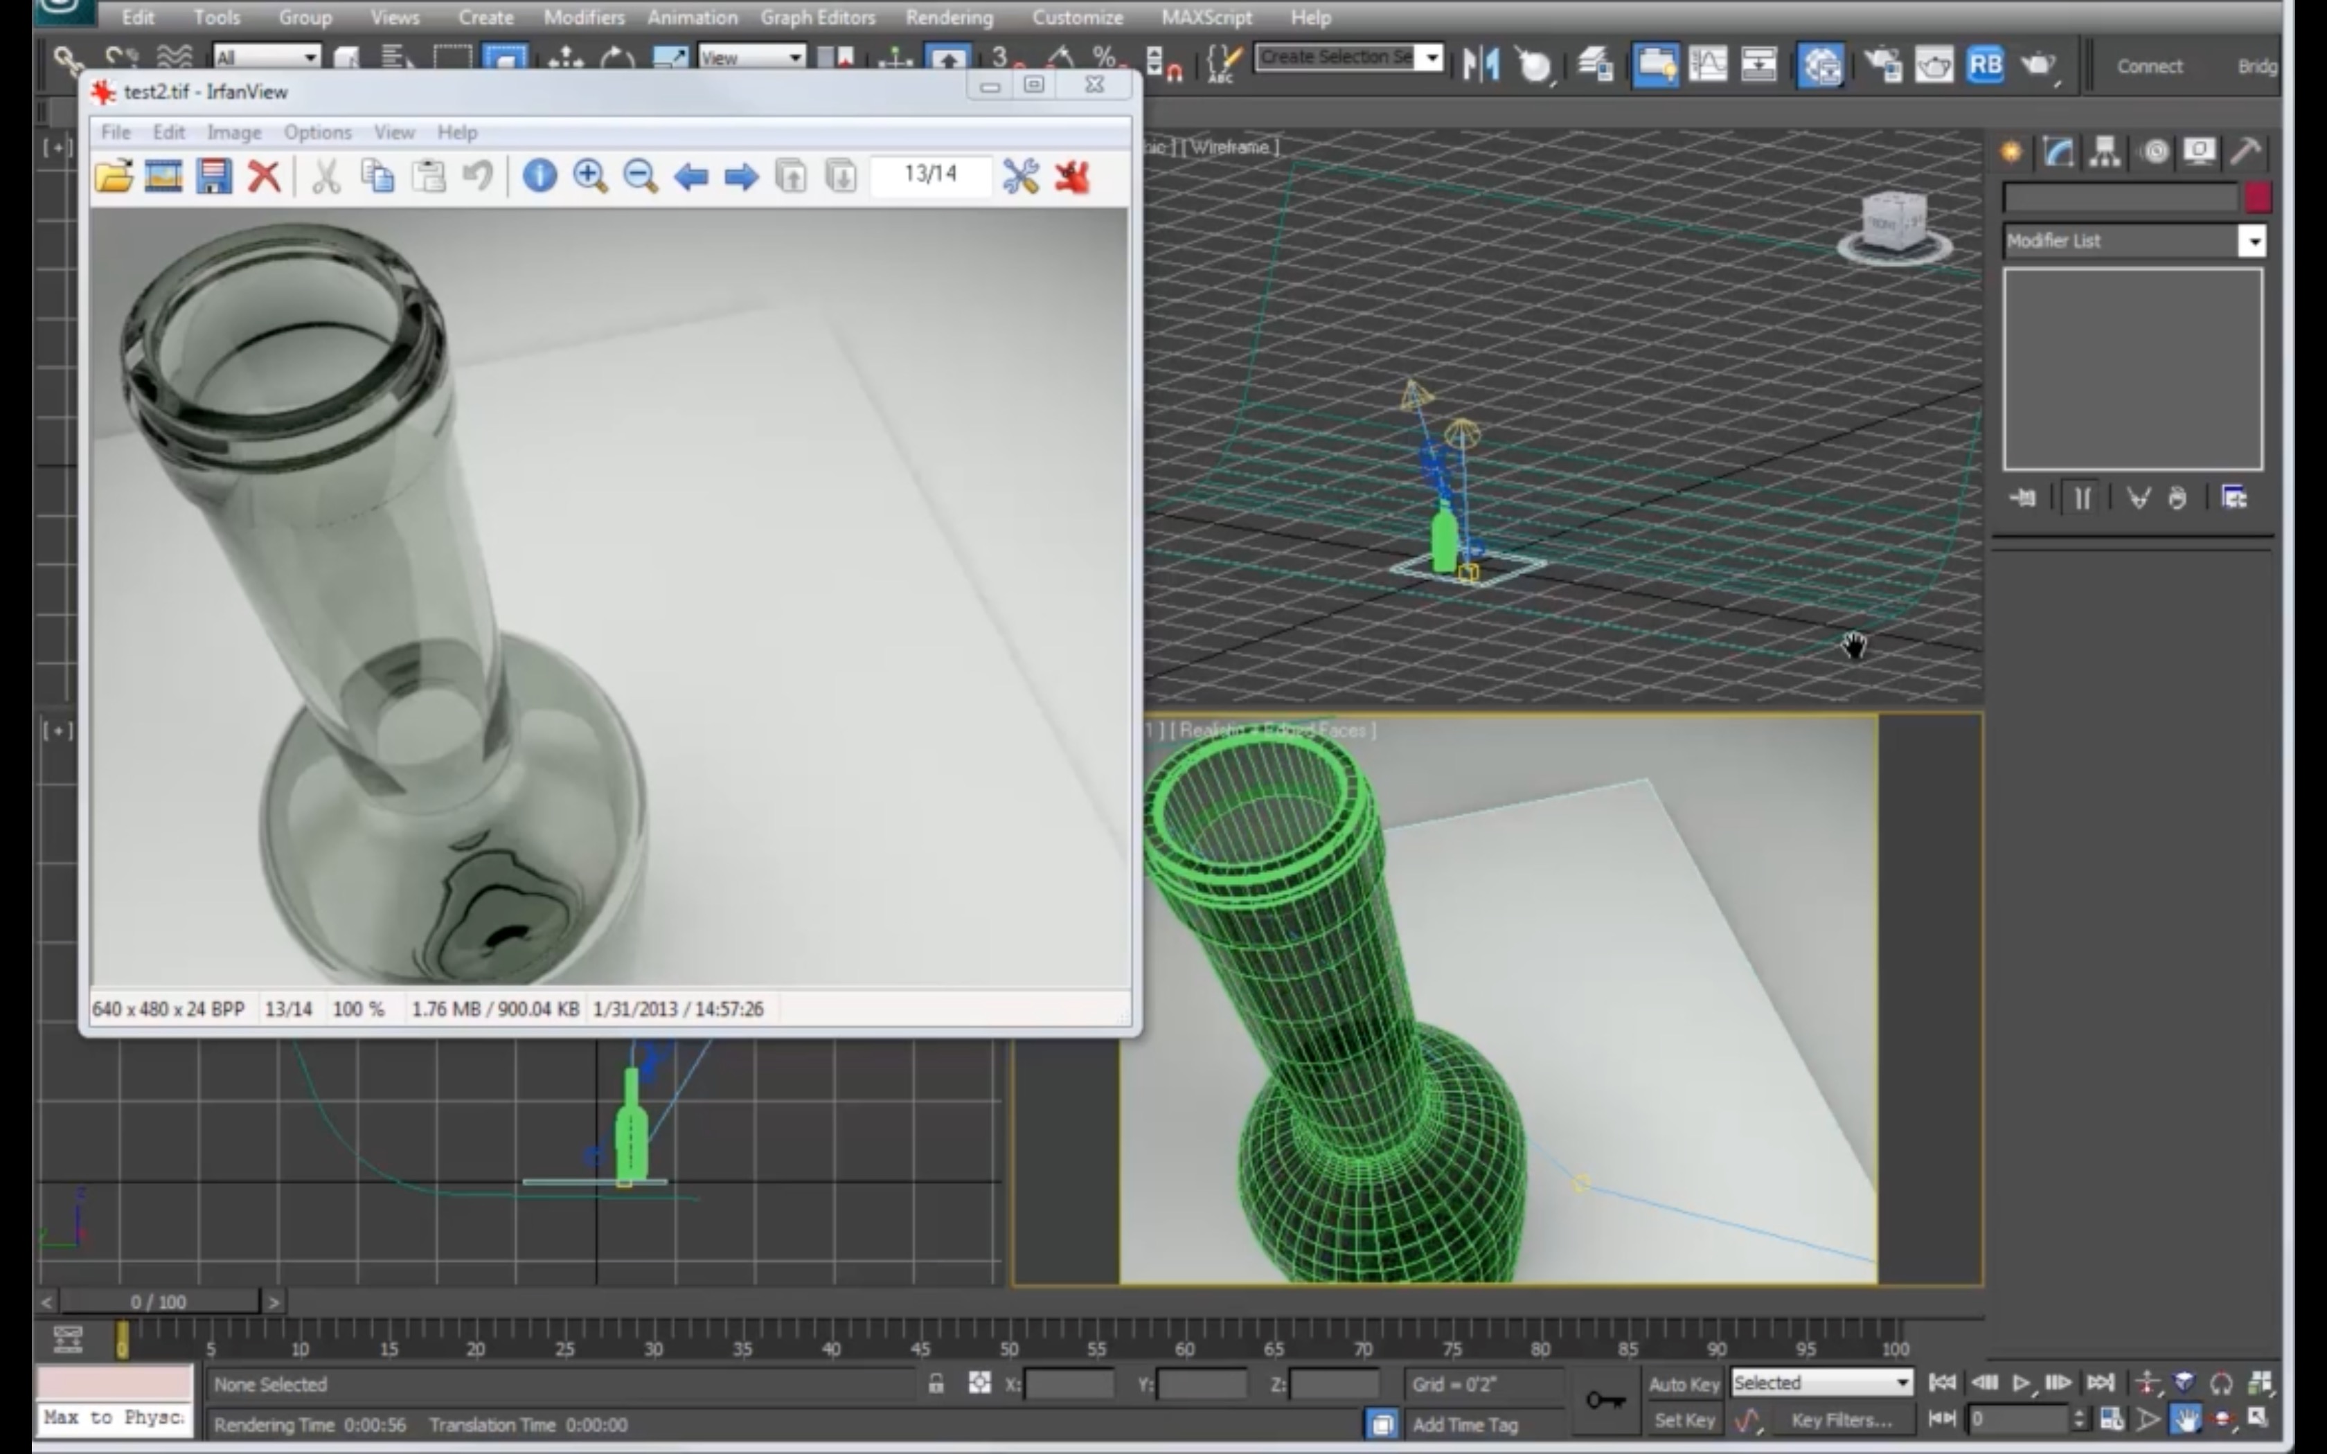Screen dimensions: 2327x1454
Task: Open the Realistic Edged Faces viewport menu
Action: click(1272, 730)
